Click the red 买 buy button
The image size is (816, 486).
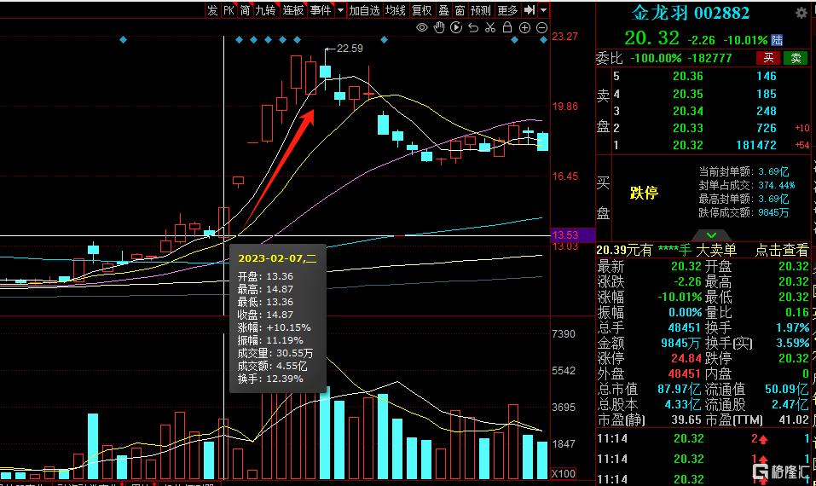[768, 58]
